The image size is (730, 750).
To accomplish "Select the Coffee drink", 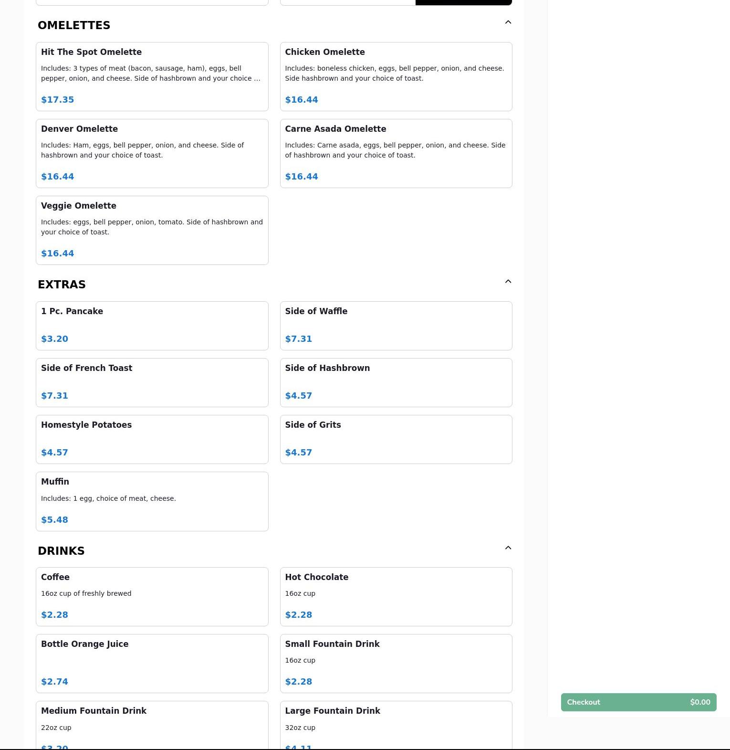I will (x=152, y=596).
